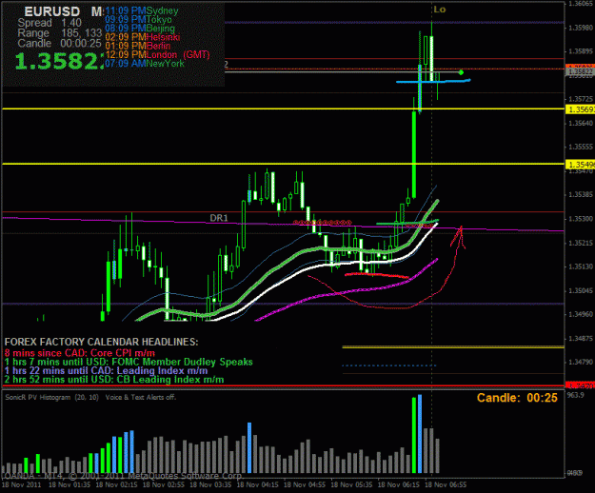Click the 1.34960 price axis label

click(580, 314)
